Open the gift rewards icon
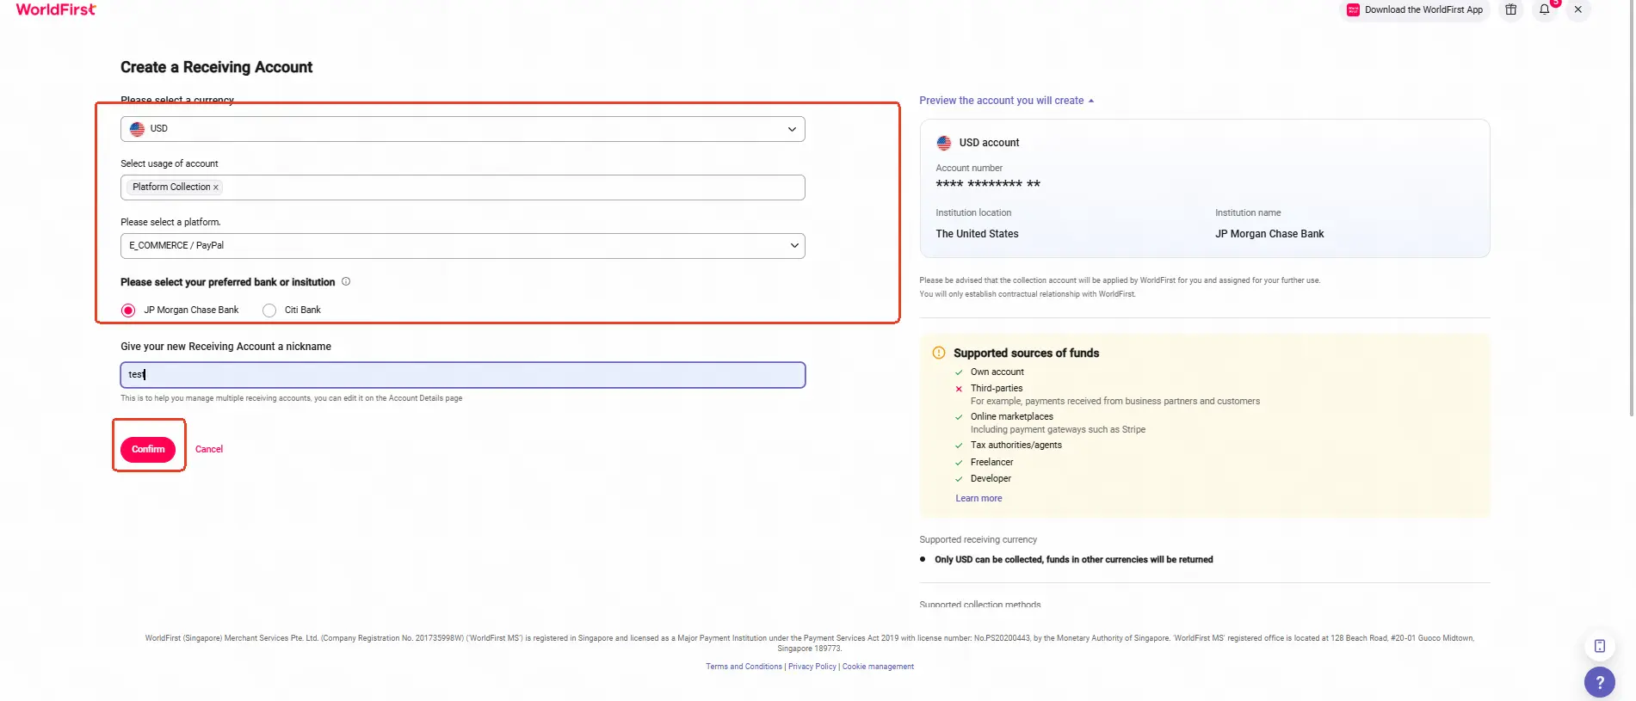The image size is (1636, 701). [x=1510, y=9]
